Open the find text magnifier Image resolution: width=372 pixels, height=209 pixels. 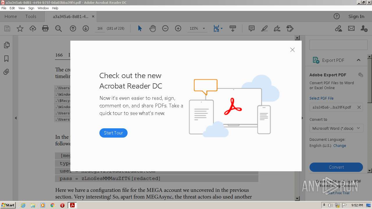(x=58, y=28)
